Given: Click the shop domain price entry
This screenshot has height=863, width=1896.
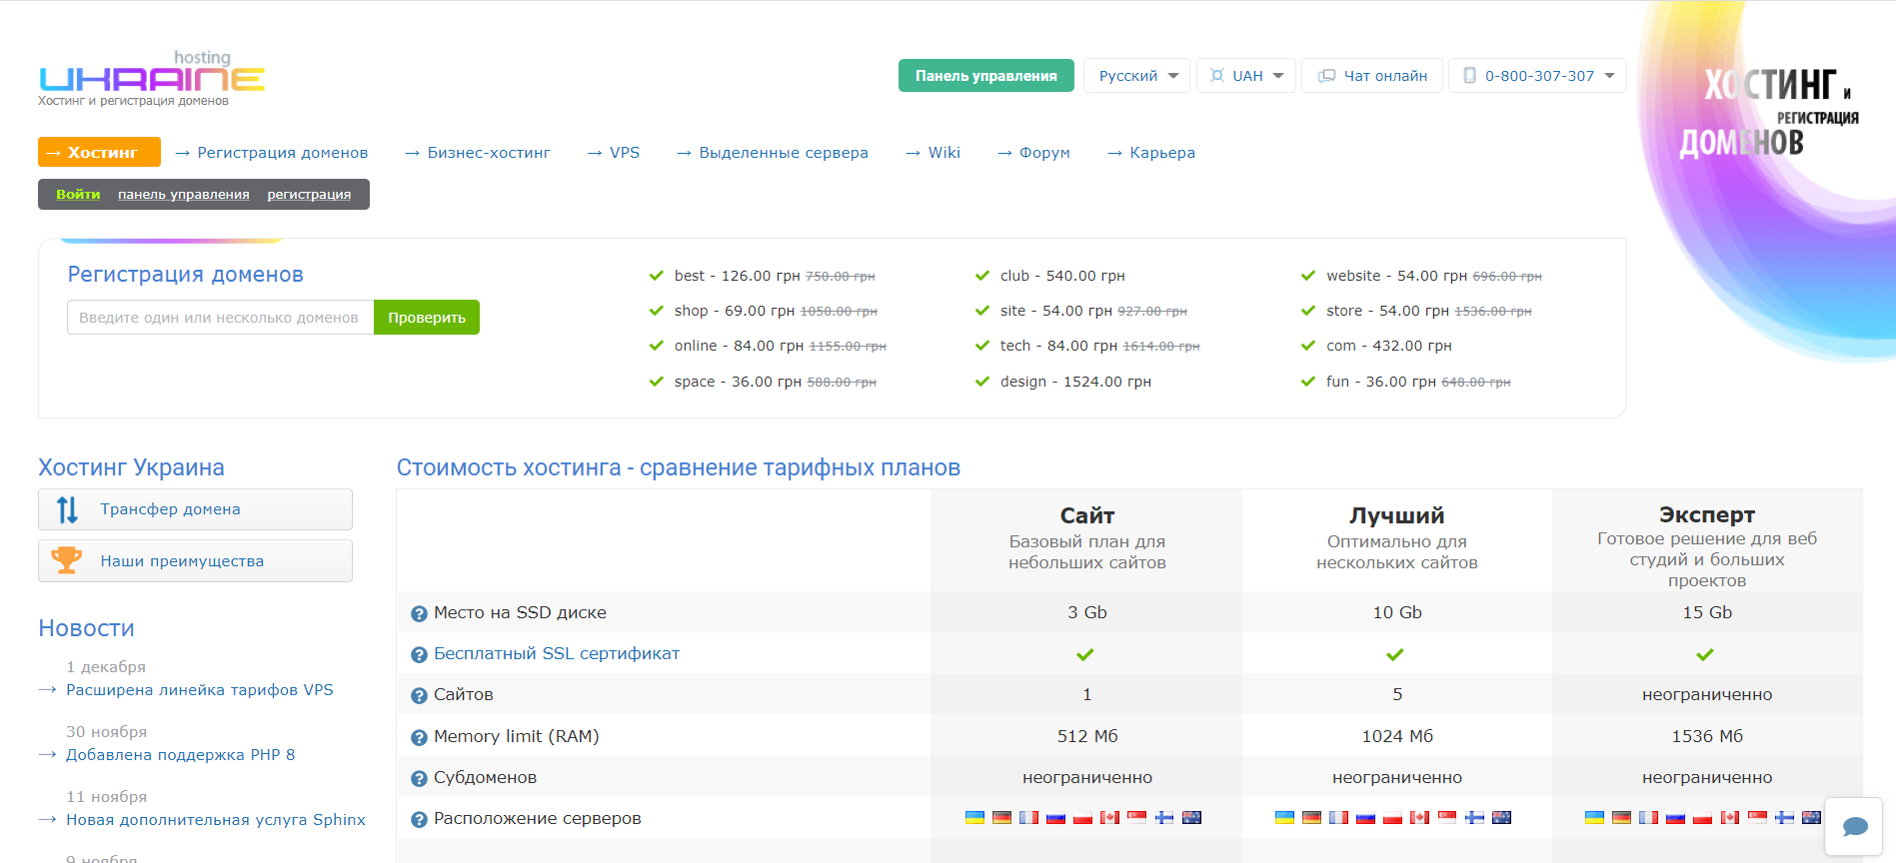Looking at the screenshot, I should pos(776,311).
